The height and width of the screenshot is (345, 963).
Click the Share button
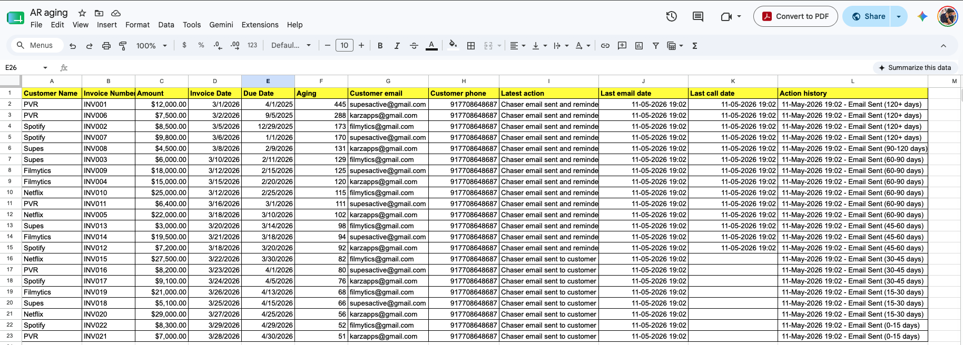[867, 16]
